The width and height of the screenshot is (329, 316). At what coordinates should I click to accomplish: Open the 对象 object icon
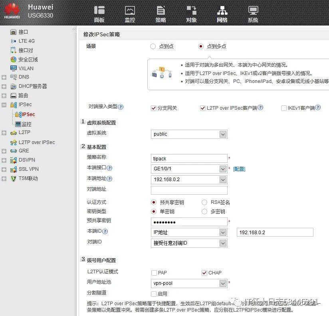(x=192, y=10)
